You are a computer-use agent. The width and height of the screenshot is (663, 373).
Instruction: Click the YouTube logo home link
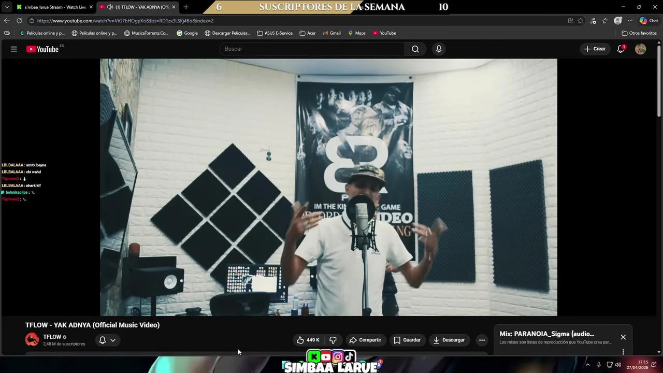tap(42, 49)
